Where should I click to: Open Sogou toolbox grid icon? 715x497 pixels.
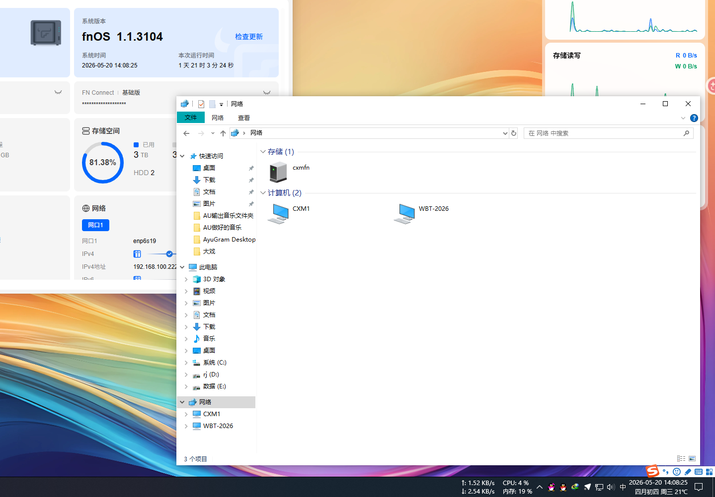tap(710, 472)
